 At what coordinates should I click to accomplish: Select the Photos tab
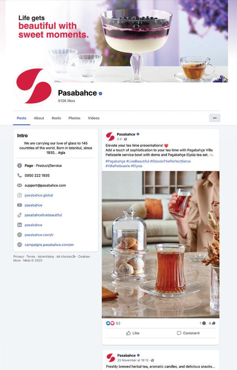pyautogui.click(x=74, y=118)
